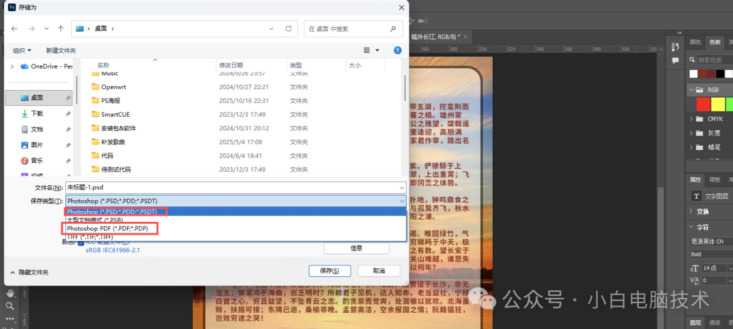Image resolution: width=733 pixels, height=329 pixels.
Task: Pick the white swatch in recent colors
Action: pos(694,74)
